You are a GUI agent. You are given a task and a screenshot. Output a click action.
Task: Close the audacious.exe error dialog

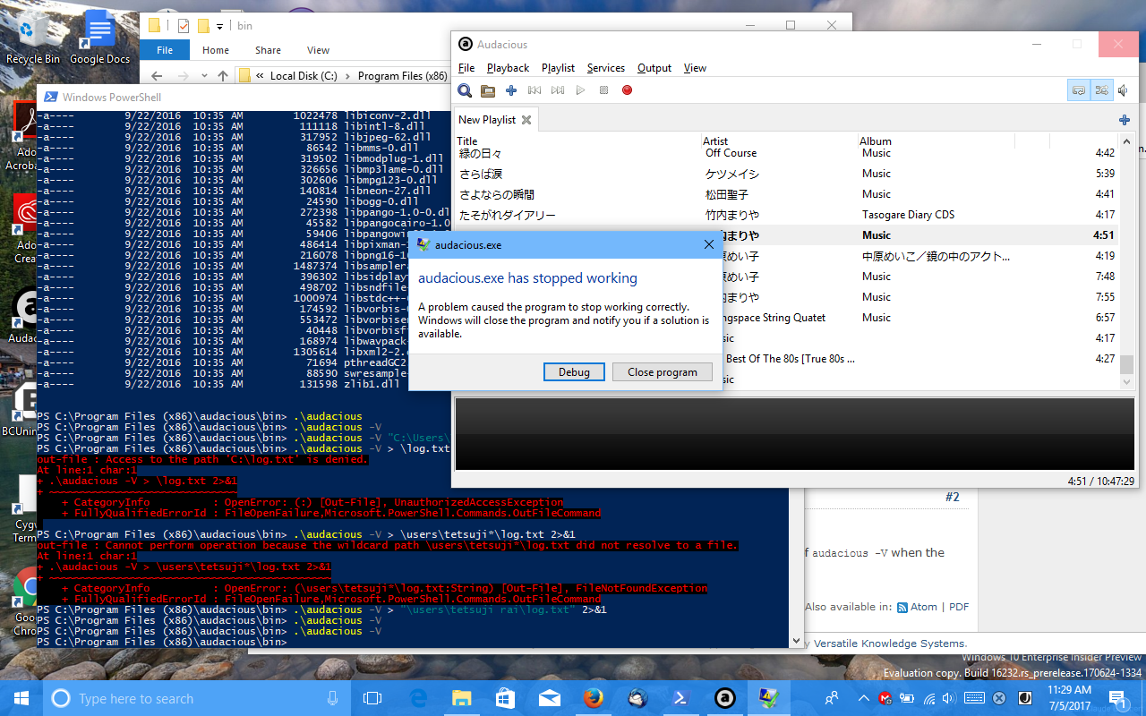click(x=709, y=244)
